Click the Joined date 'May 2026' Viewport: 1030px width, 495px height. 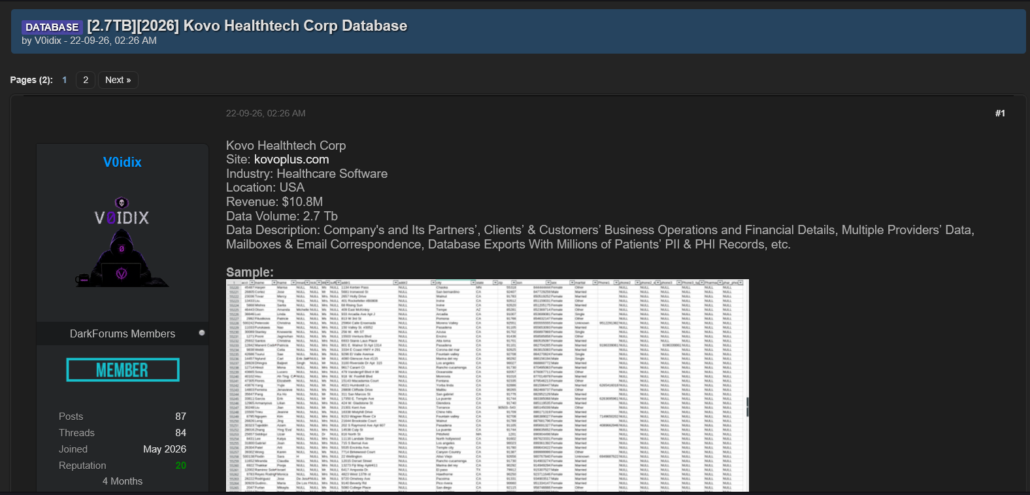(165, 449)
